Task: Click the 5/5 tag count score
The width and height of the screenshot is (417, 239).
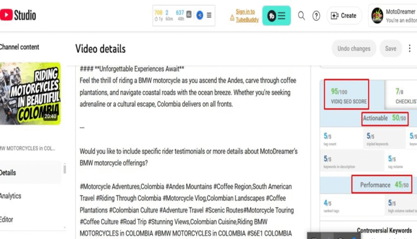Action: point(330,139)
